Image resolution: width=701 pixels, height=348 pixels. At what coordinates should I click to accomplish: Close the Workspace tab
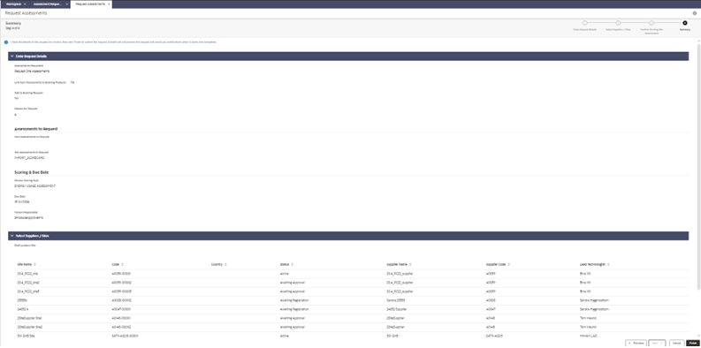point(25,4)
